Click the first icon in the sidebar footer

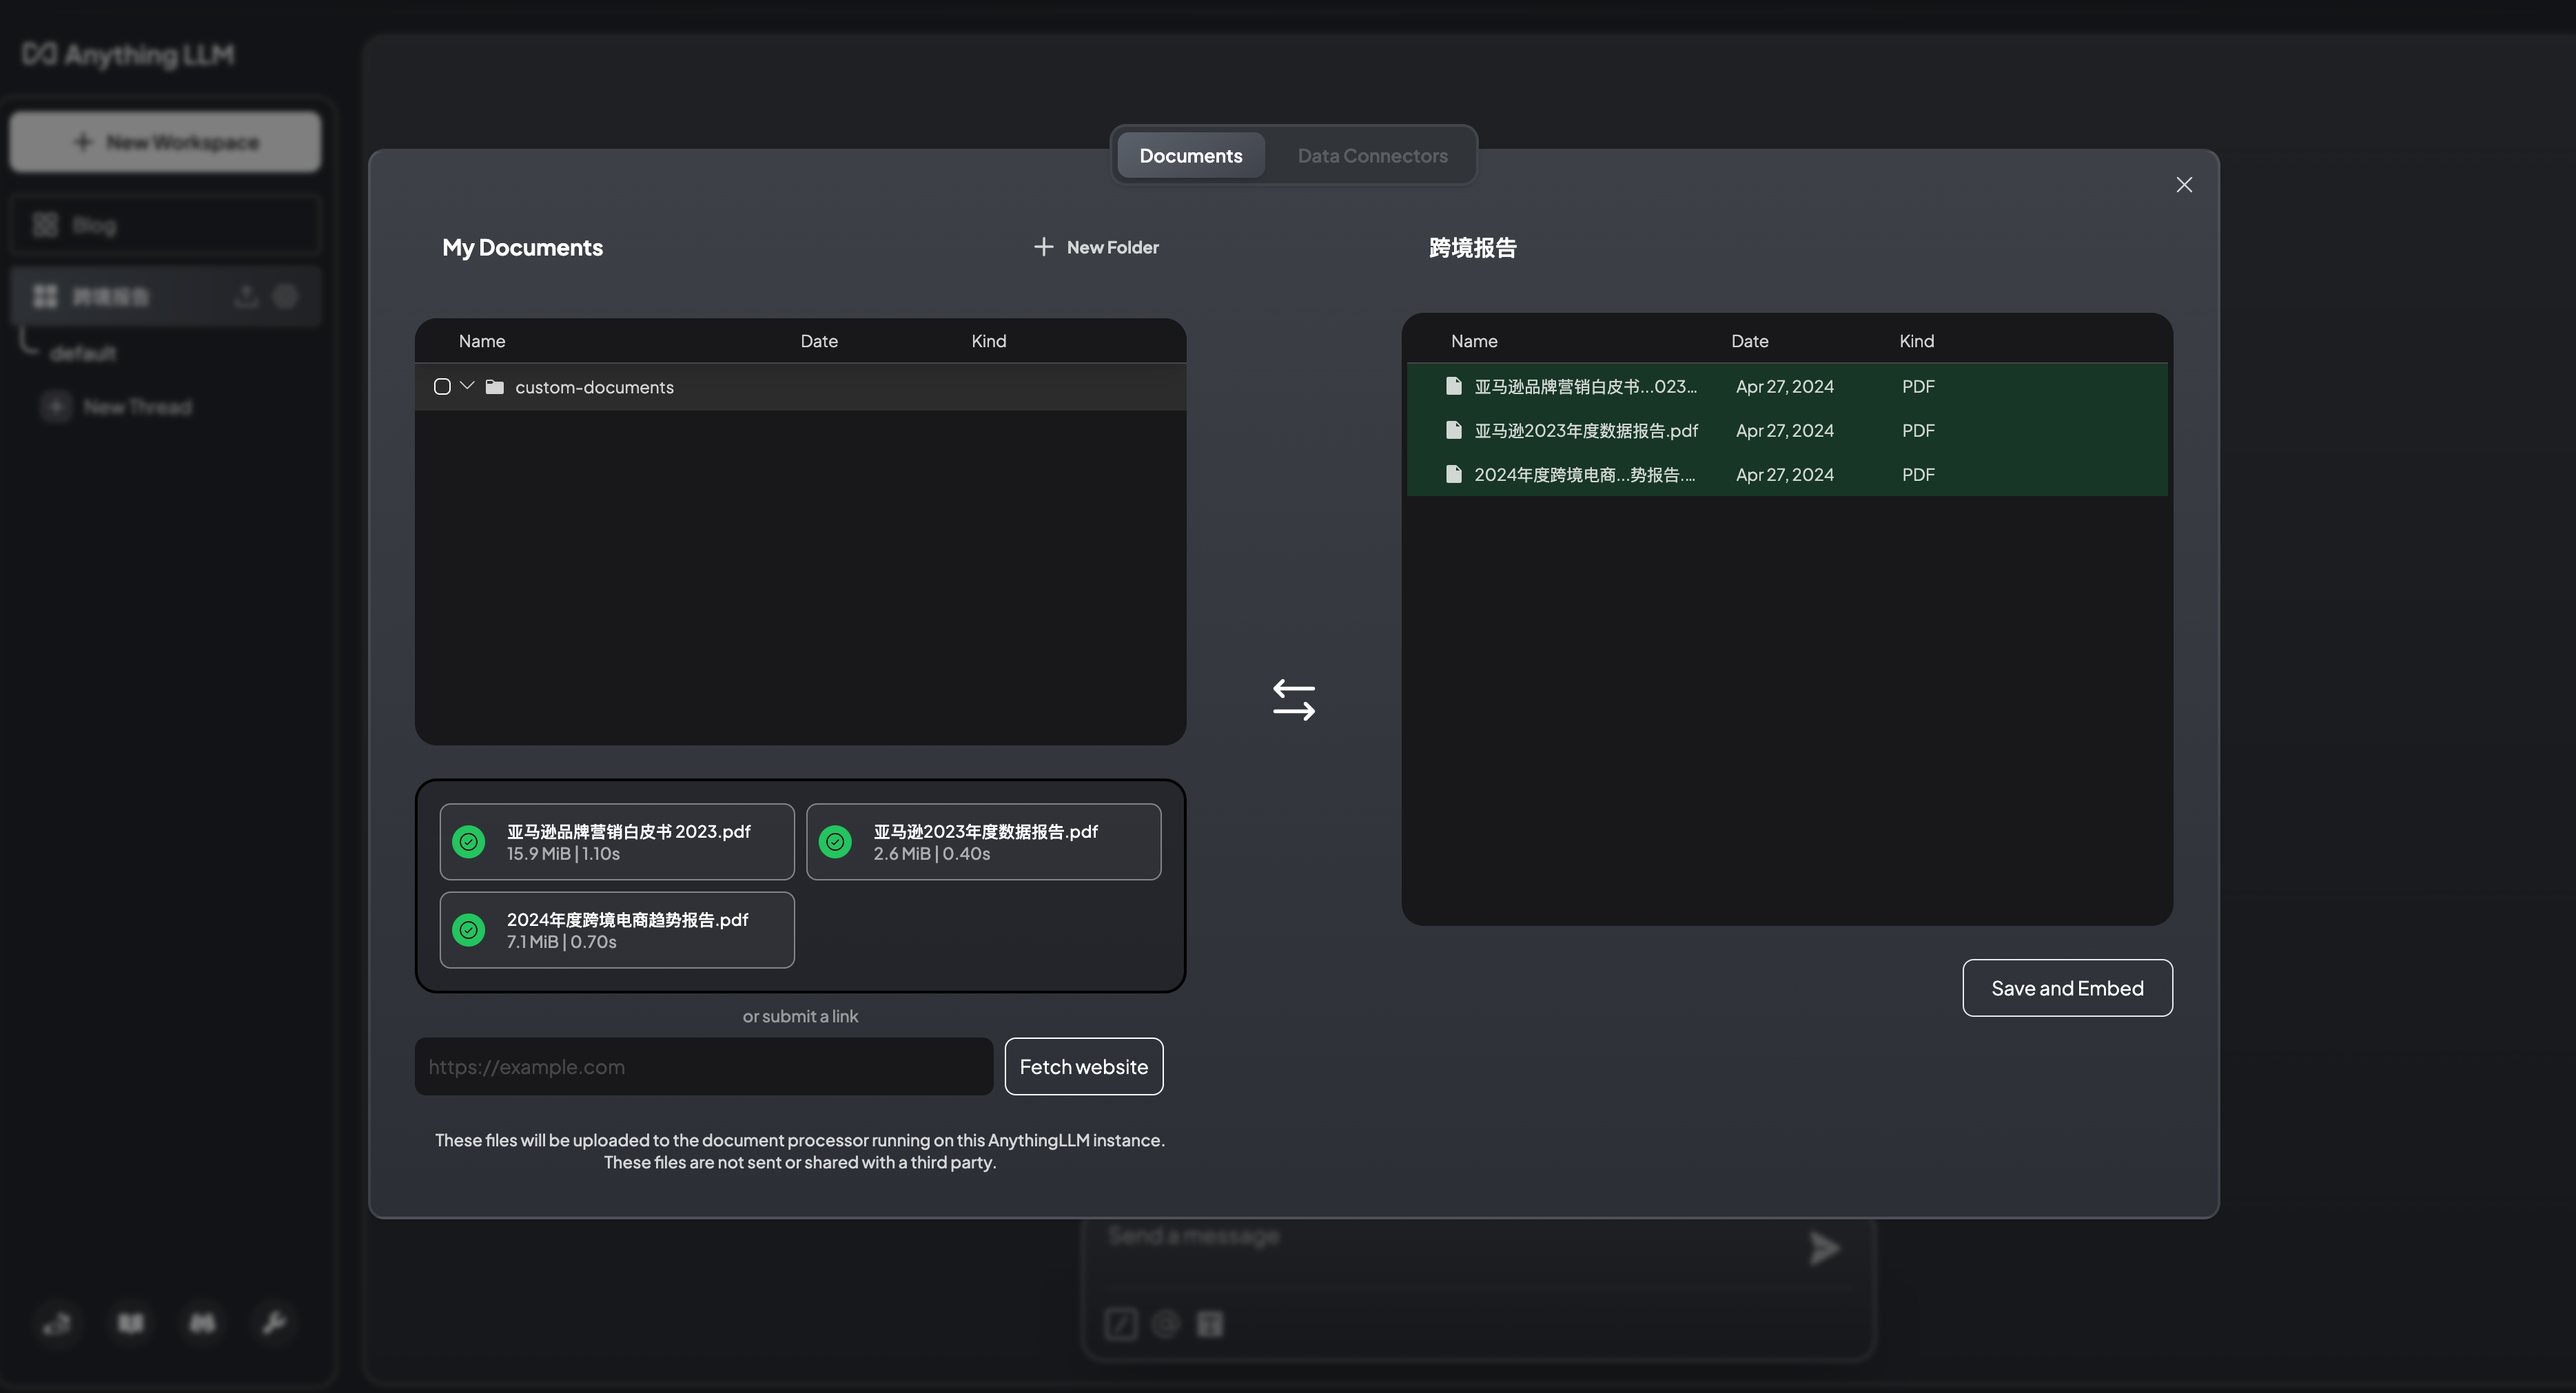(x=57, y=1323)
